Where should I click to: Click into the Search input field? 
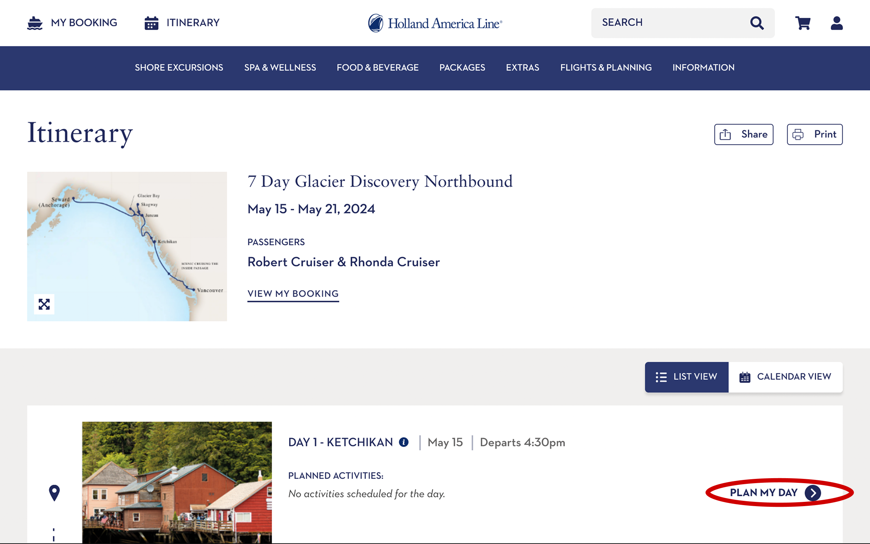[x=670, y=23]
